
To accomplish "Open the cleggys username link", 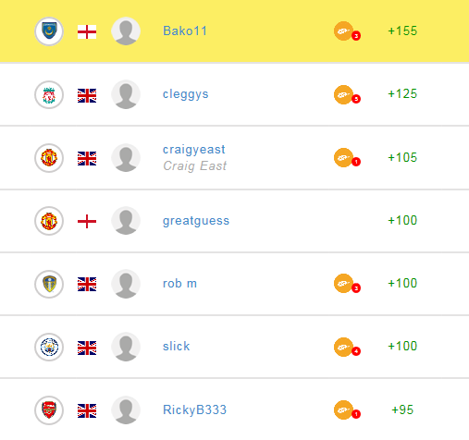I will (186, 94).
